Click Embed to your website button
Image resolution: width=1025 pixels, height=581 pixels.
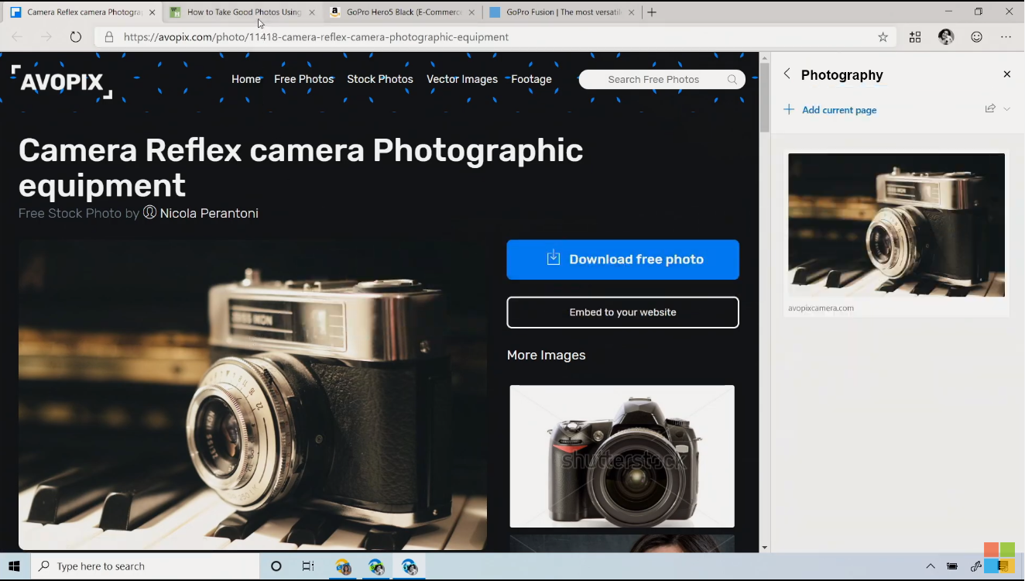point(622,312)
